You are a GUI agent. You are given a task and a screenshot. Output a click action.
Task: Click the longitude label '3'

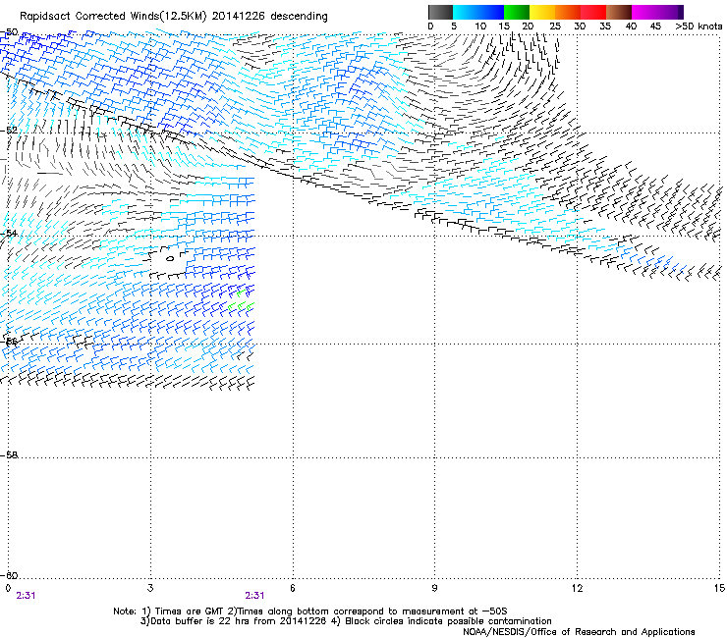pos(150,588)
